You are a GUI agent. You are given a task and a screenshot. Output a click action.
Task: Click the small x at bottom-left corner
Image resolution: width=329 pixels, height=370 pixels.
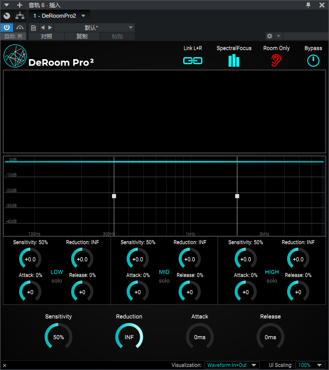click(x=5, y=365)
